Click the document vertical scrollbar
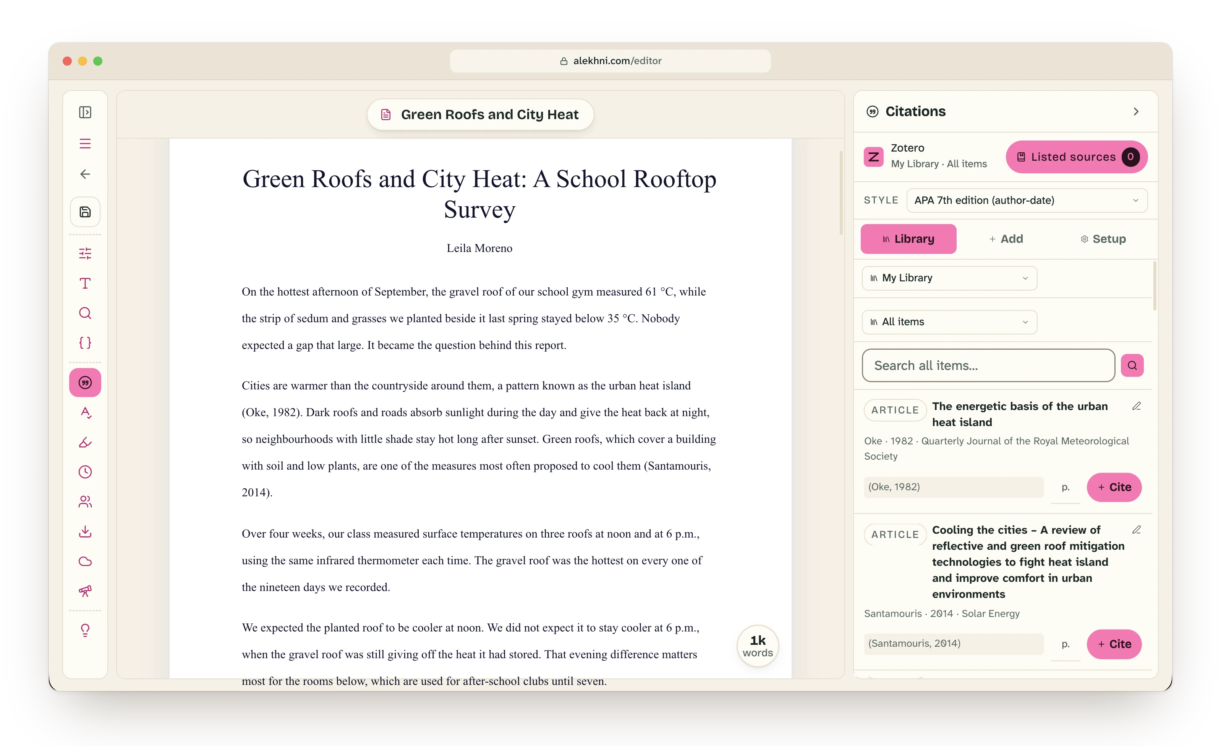Viewport: 1221px width, 746px height. point(841,193)
